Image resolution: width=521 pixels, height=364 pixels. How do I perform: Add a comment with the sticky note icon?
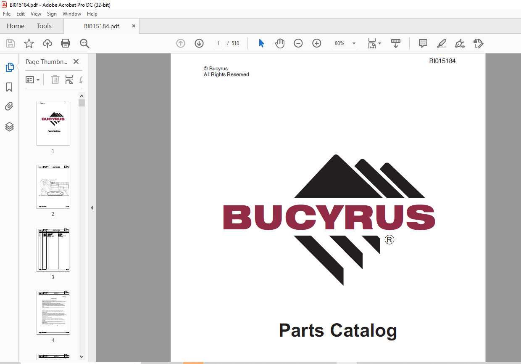(423, 43)
